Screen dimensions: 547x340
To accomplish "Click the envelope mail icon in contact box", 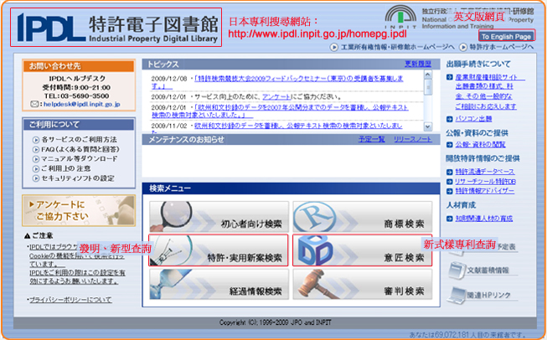I will (x=34, y=104).
